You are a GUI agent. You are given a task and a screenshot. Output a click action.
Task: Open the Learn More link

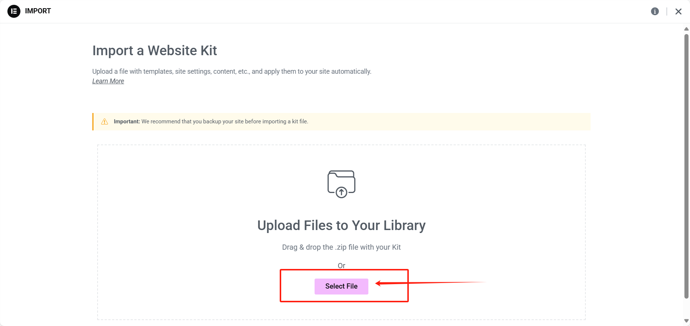[x=108, y=81]
